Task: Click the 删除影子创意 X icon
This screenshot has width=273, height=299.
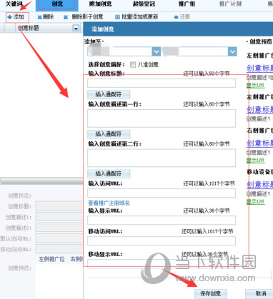Action: pos(66,17)
